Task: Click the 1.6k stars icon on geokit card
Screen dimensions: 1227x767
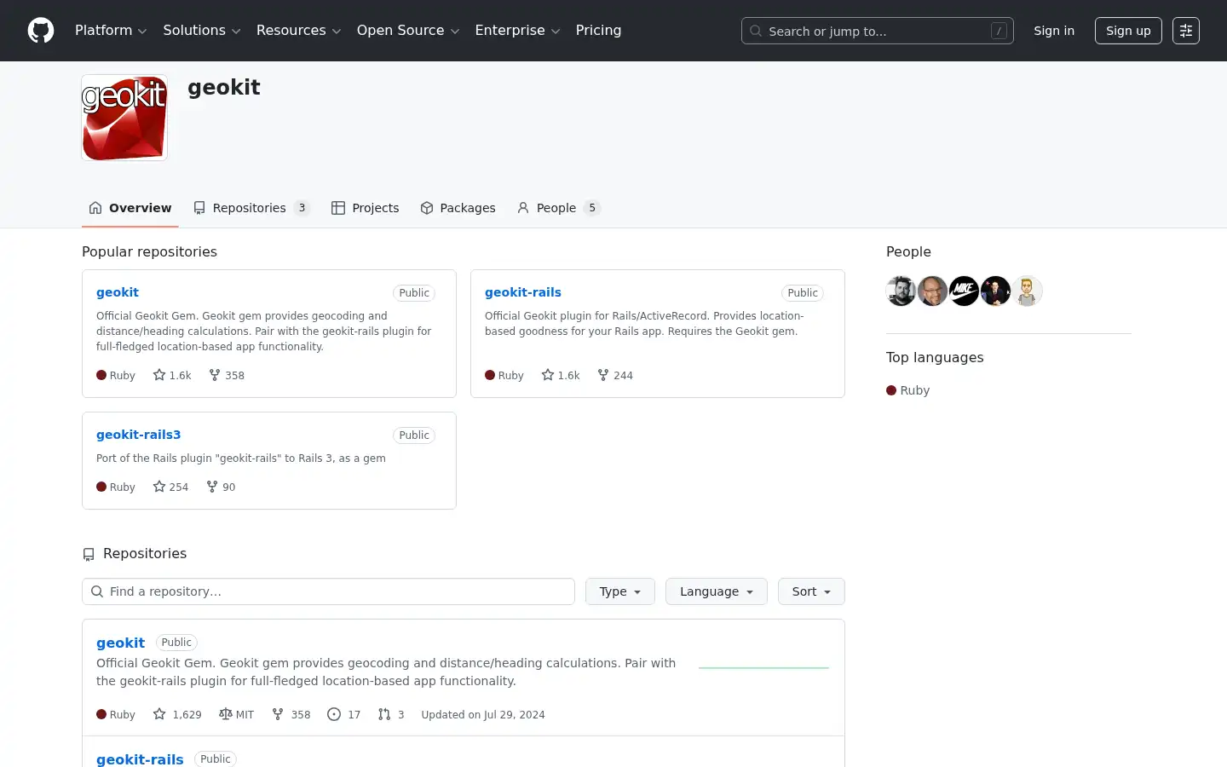Action: [159, 375]
